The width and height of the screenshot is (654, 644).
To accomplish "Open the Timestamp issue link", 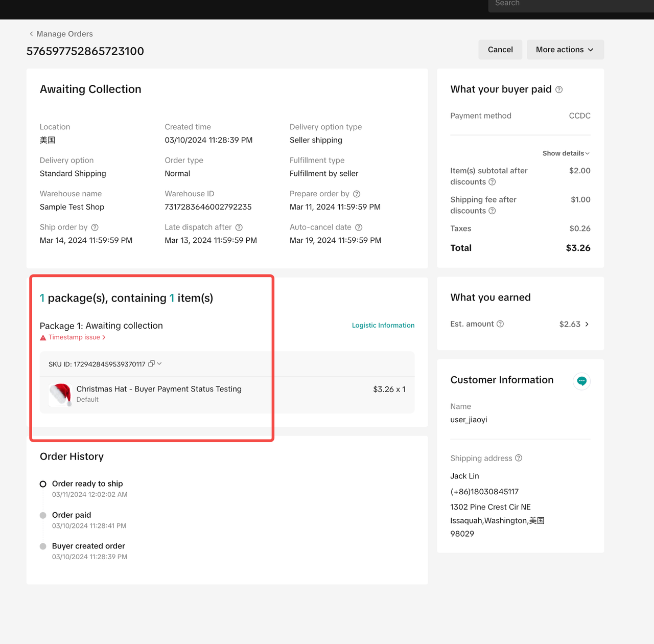I will coord(75,337).
